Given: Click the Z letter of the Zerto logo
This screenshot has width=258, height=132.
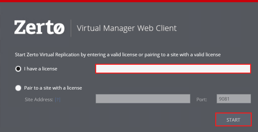Looking at the screenshot, I should click(x=19, y=27).
